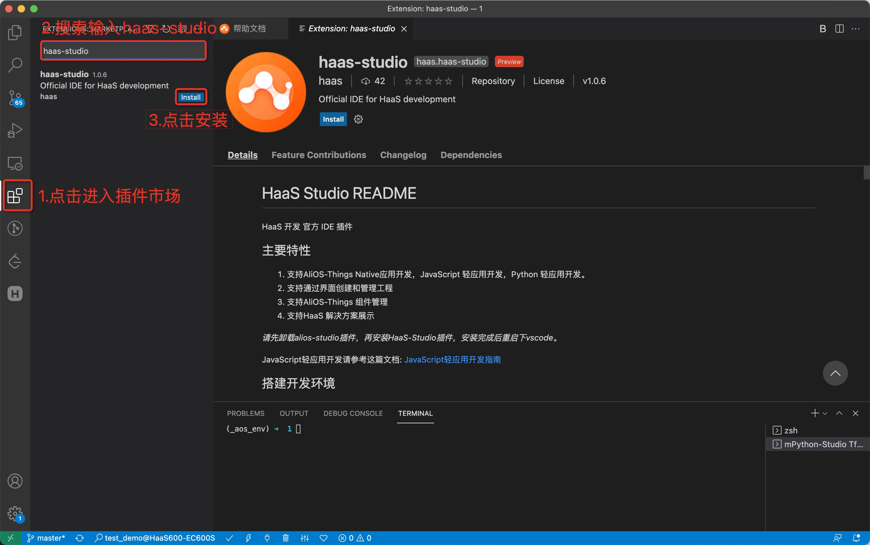Click the green remote window indicator
Viewport: 870px width, 545px height.
point(10,538)
